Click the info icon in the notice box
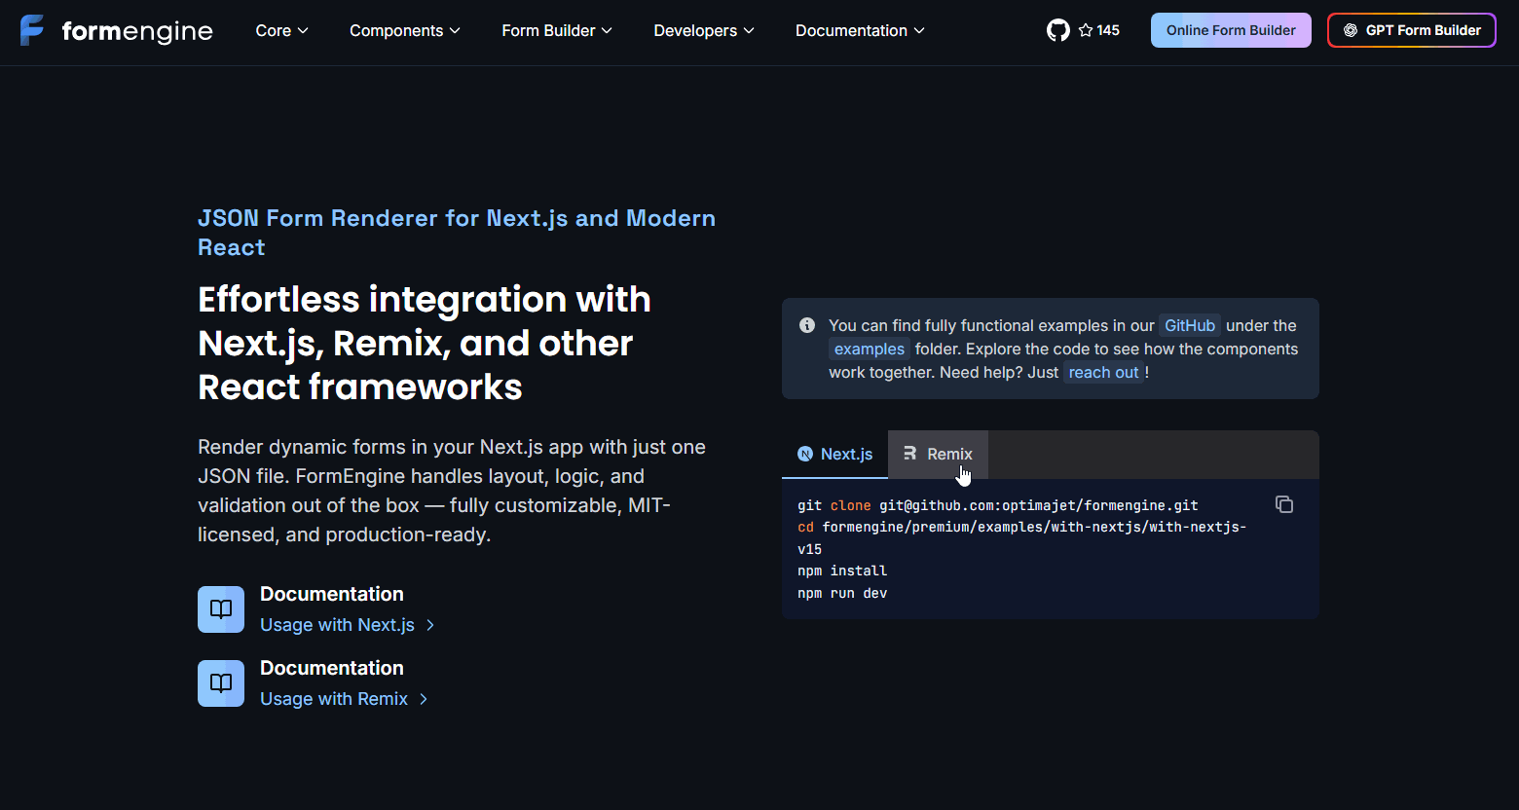This screenshot has width=1519, height=810. click(807, 325)
